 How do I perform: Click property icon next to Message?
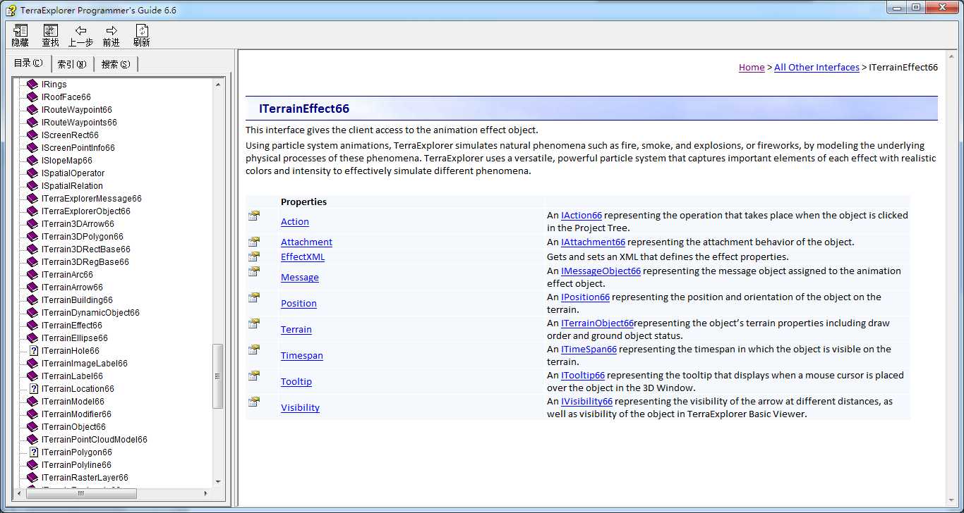coord(254,271)
